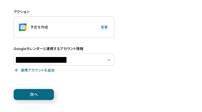Open the Googleカレンダー account selection dropdown

click(64, 60)
